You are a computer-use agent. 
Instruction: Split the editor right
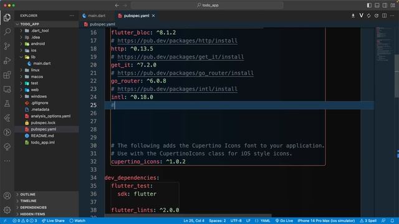coord(384,16)
